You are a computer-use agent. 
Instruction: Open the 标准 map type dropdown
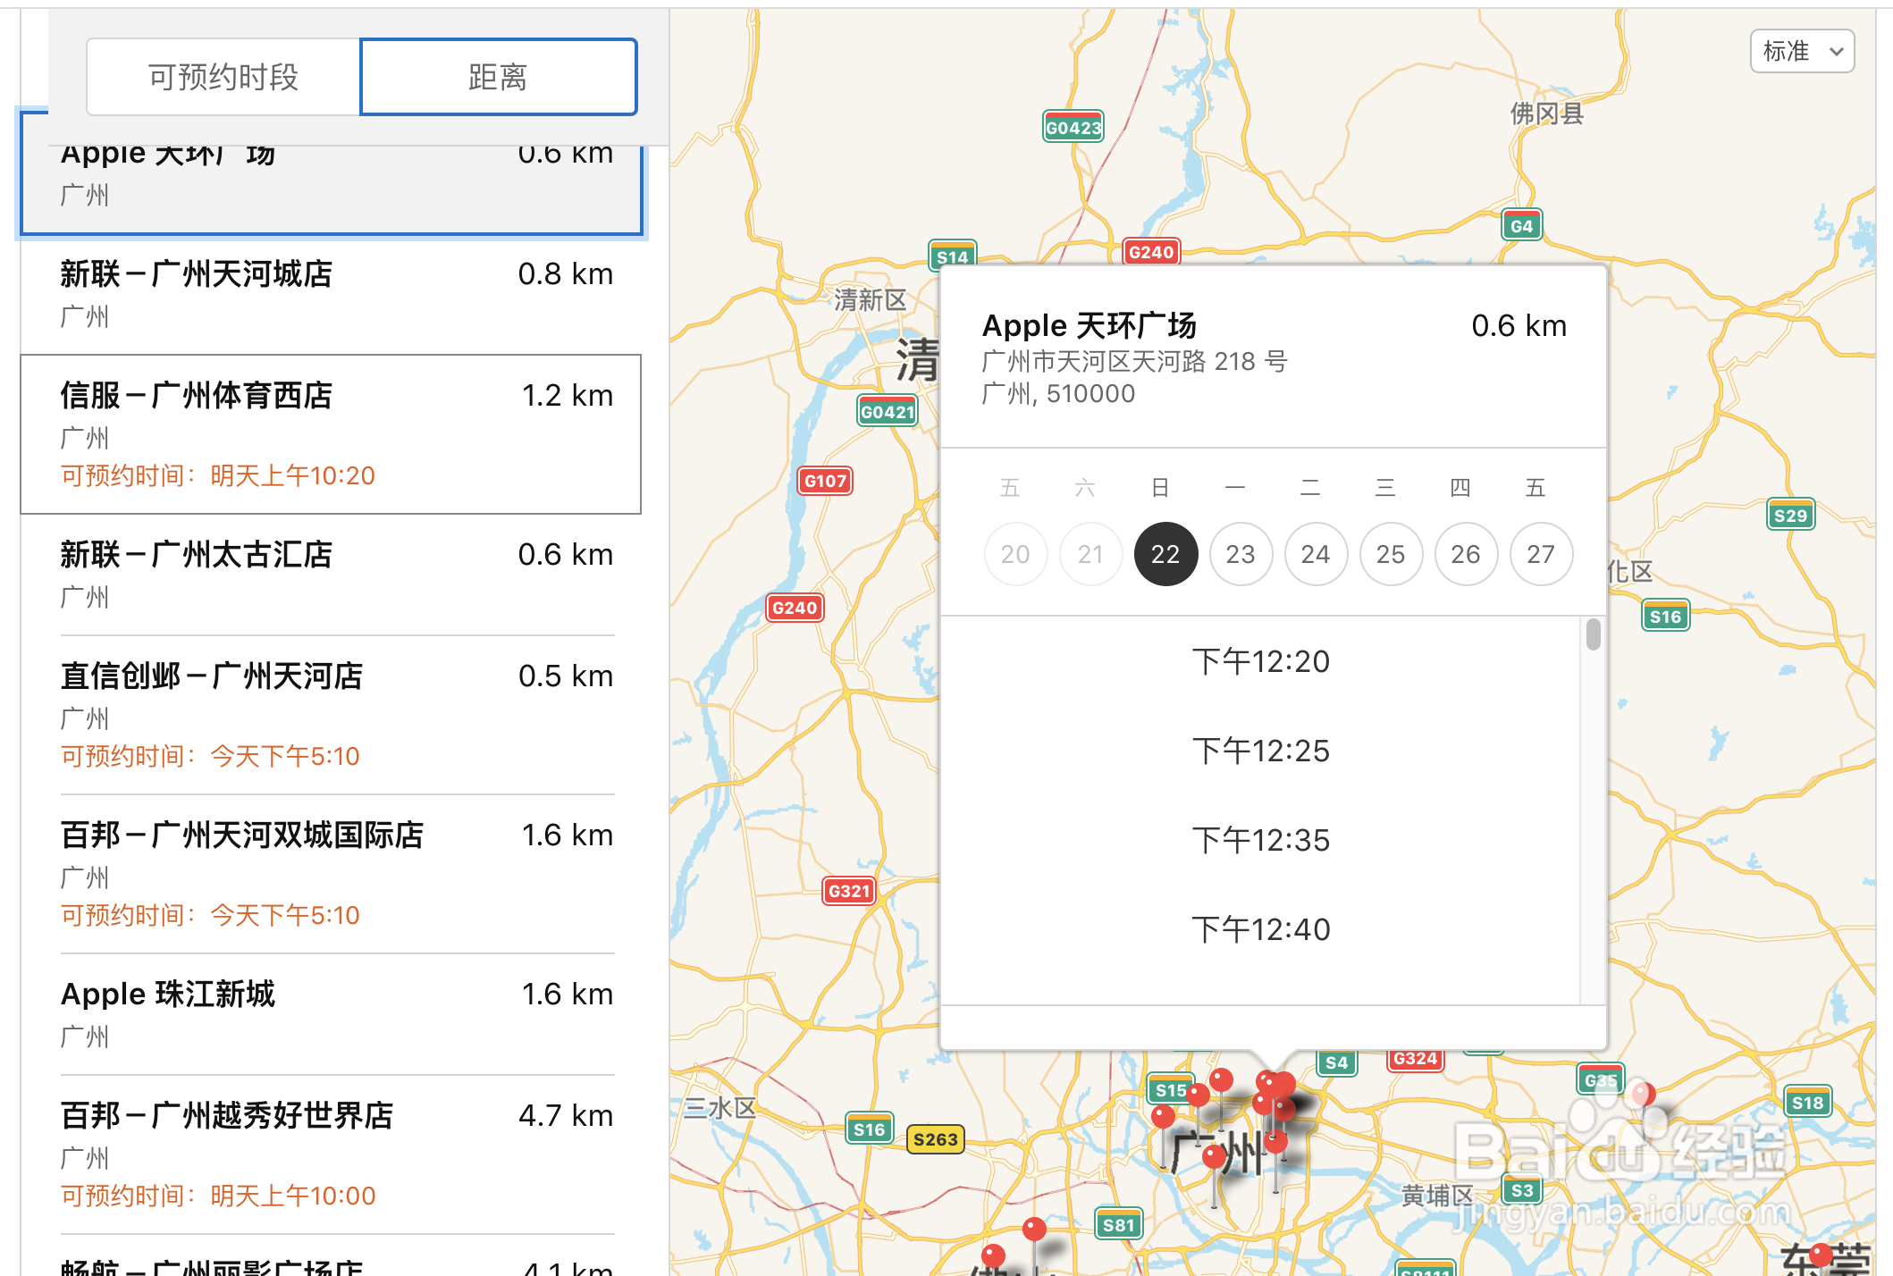[1802, 51]
